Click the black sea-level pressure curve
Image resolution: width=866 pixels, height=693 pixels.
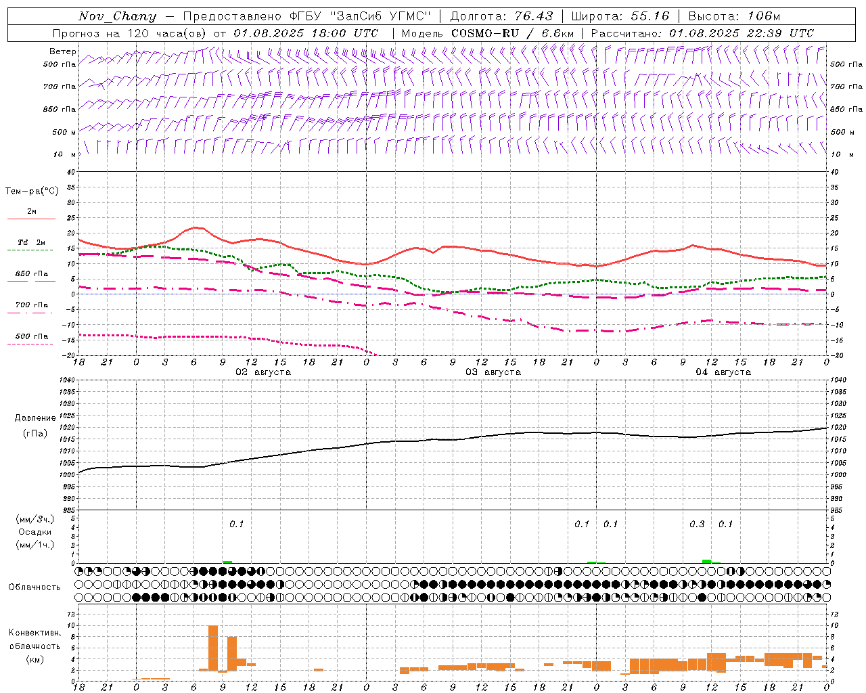[x=453, y=439]
